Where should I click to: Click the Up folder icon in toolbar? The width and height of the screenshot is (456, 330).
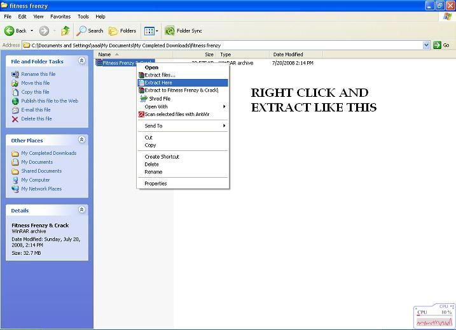65,31
